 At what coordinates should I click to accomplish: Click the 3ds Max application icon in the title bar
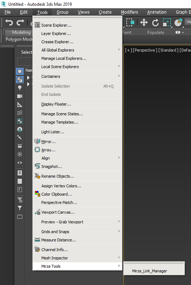[x=3, y=4]
